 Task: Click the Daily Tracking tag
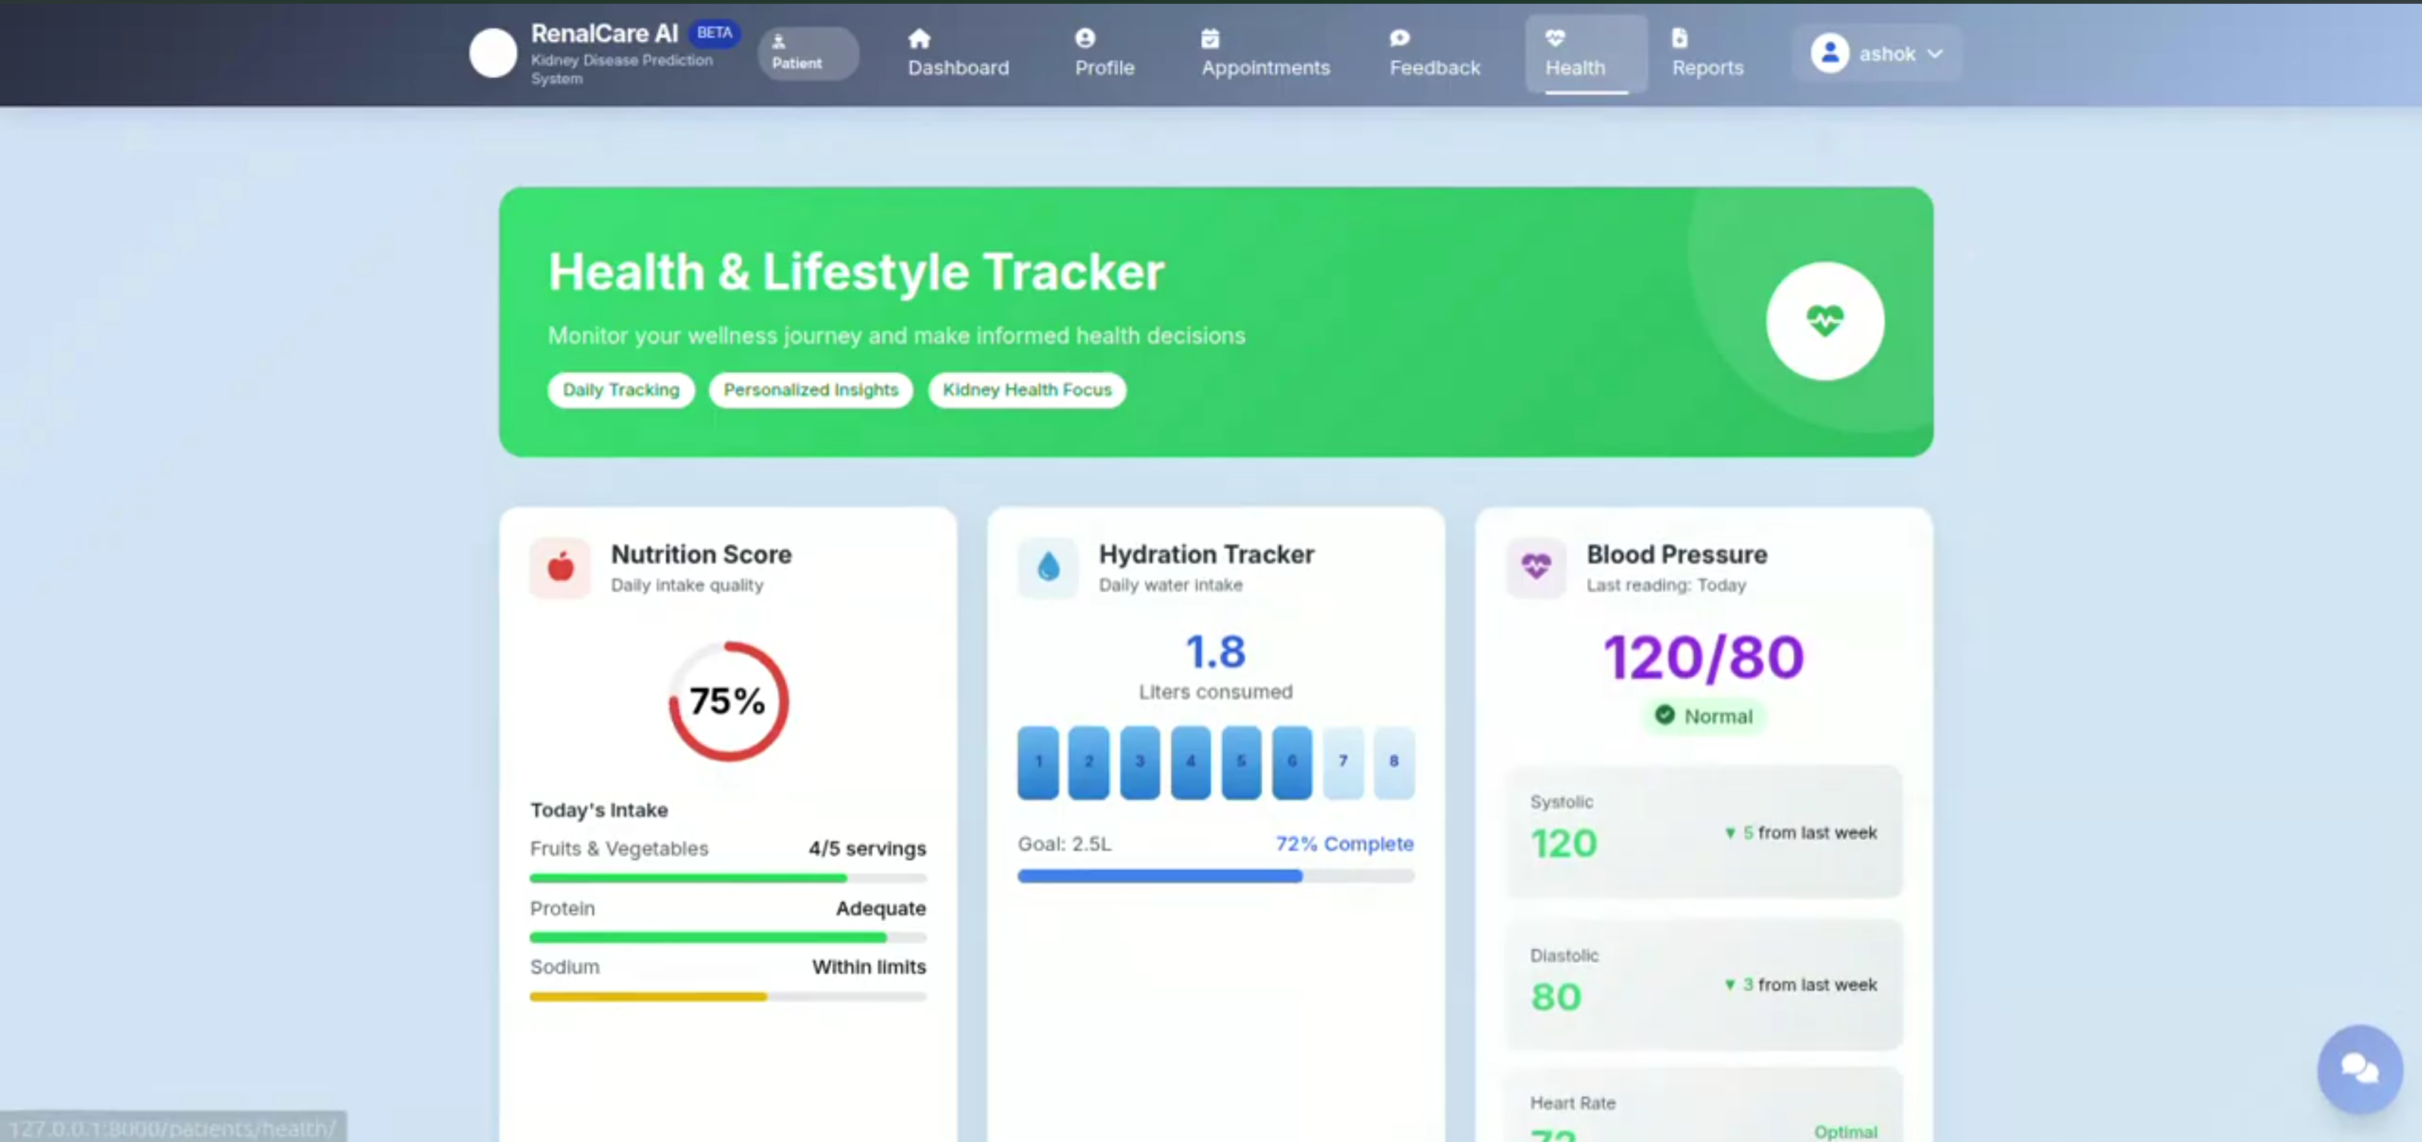[621, 389]
